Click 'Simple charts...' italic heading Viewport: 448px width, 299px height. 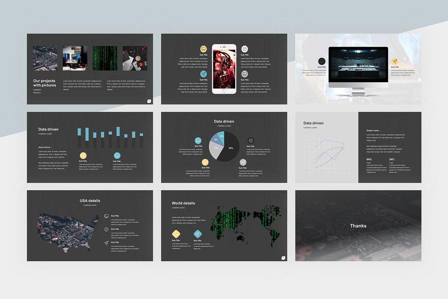pyautogui.click(x=374, y=130)
